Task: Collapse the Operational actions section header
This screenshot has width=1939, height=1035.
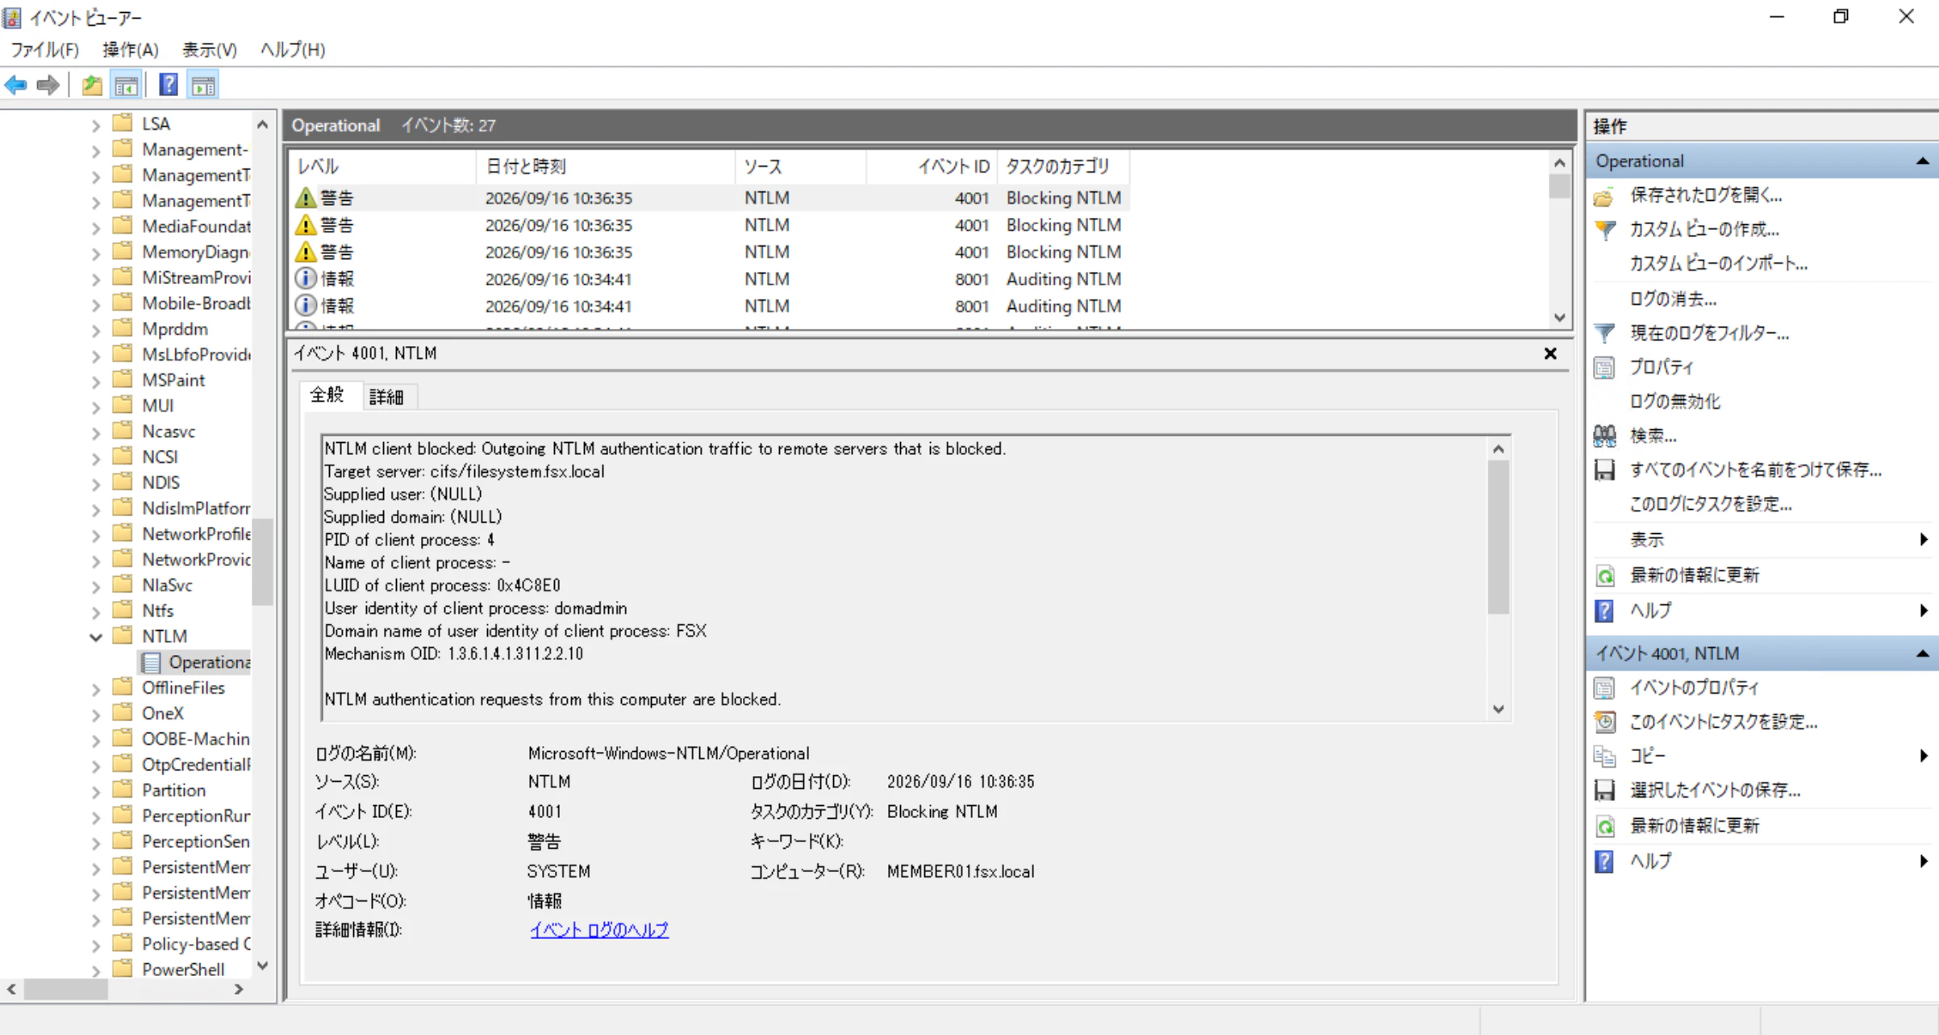Action: [1922, 161]
